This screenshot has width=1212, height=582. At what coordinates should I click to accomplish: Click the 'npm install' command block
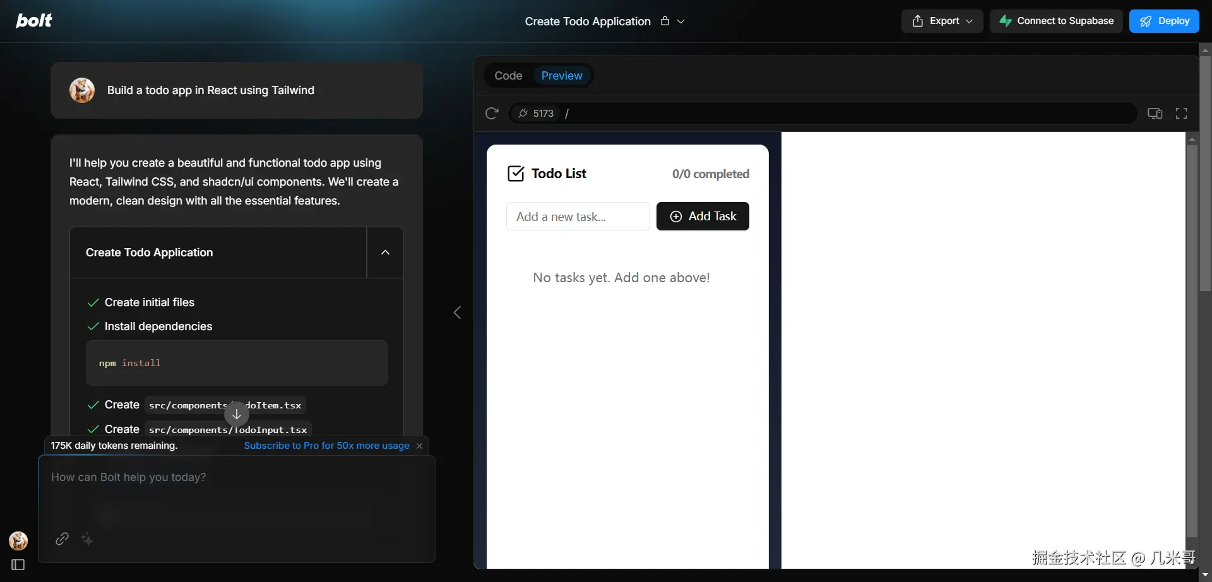(237, 363)
